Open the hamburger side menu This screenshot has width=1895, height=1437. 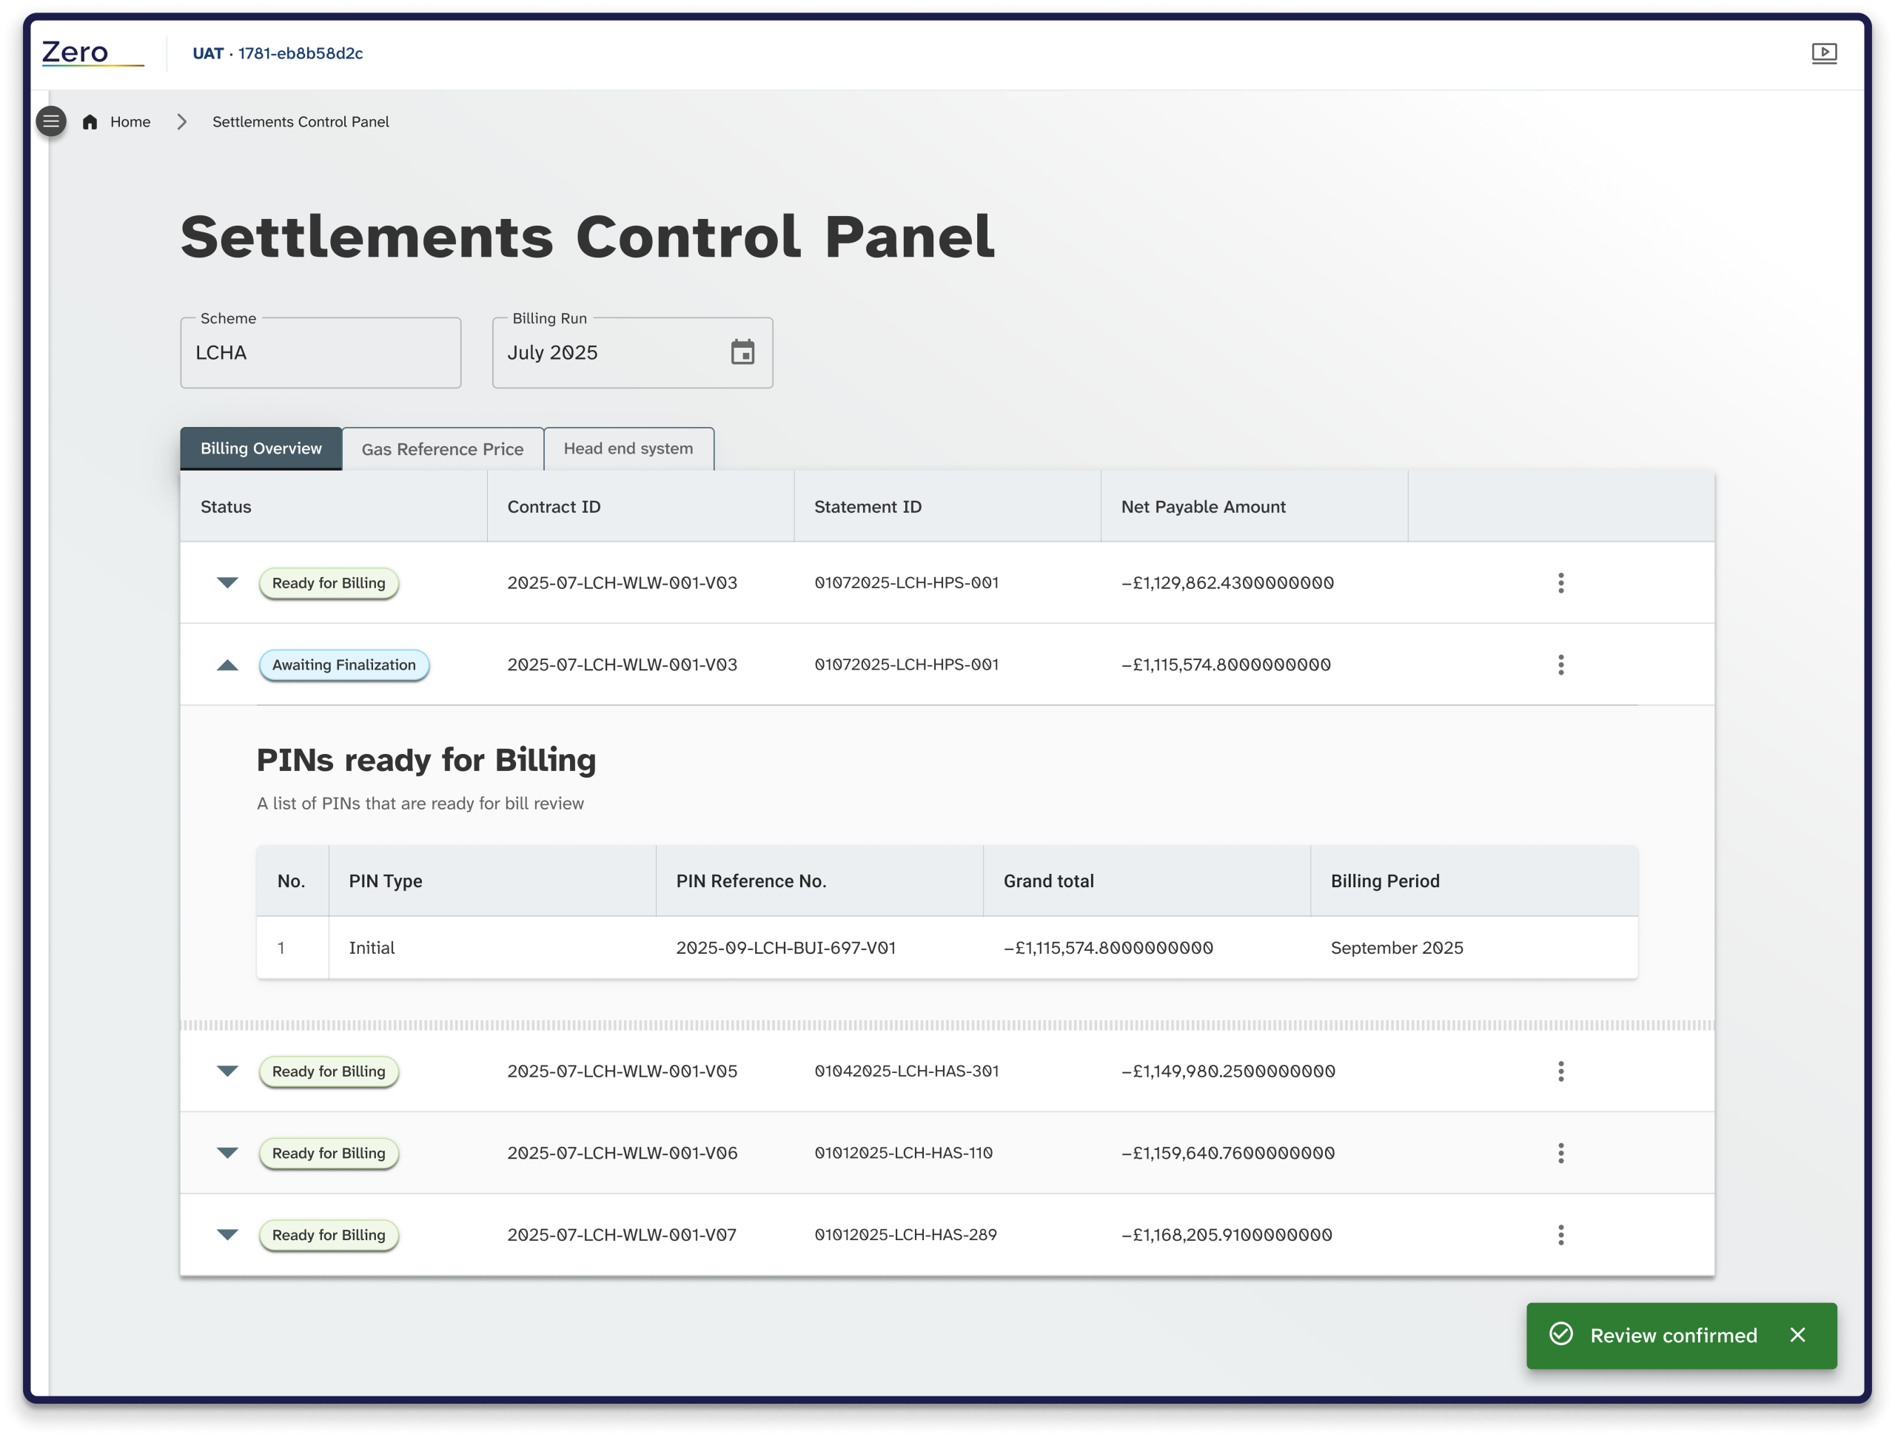click(x=51, y=121)
